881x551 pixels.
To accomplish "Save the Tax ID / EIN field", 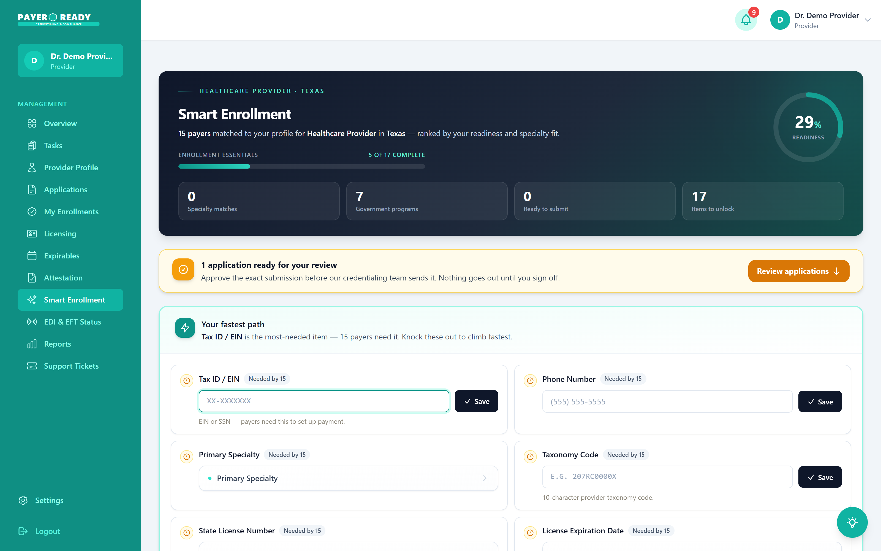I will (476, 401).
